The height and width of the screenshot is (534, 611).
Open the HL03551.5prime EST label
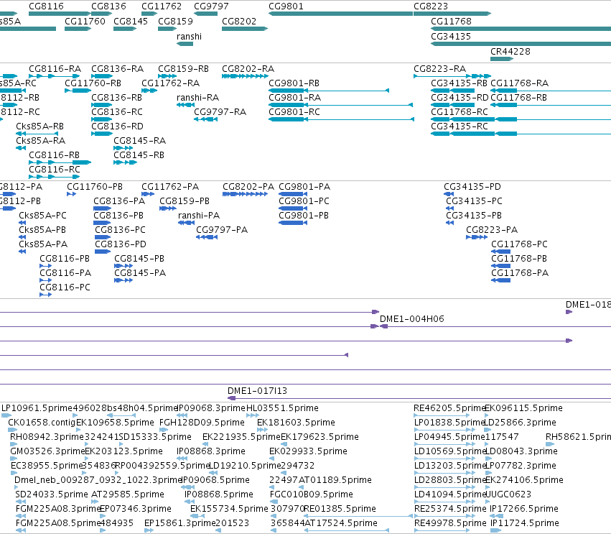click(x=282, y=408)
